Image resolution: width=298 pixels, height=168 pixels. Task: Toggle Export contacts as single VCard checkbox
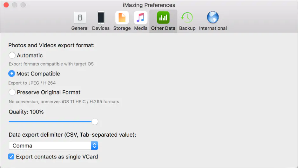click(x=11, y=157)
